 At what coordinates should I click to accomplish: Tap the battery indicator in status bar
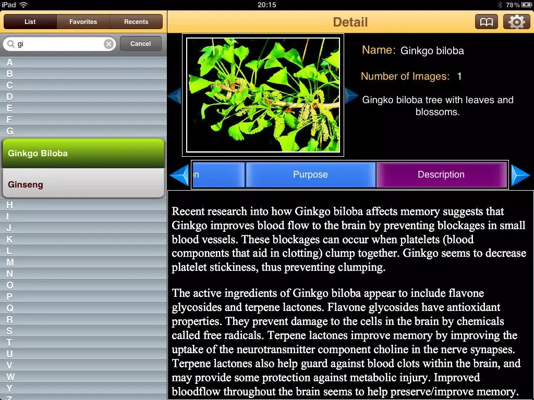tap(526, 5)
